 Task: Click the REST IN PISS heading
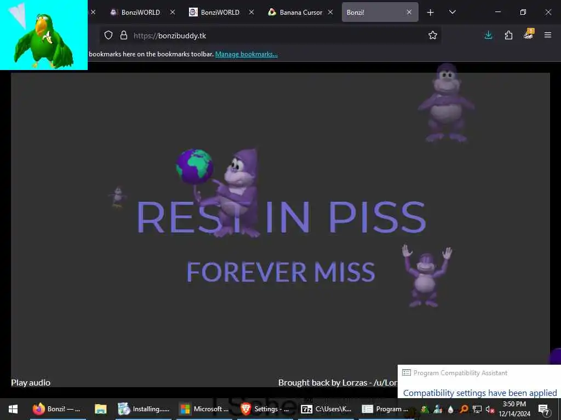[281, 217]
